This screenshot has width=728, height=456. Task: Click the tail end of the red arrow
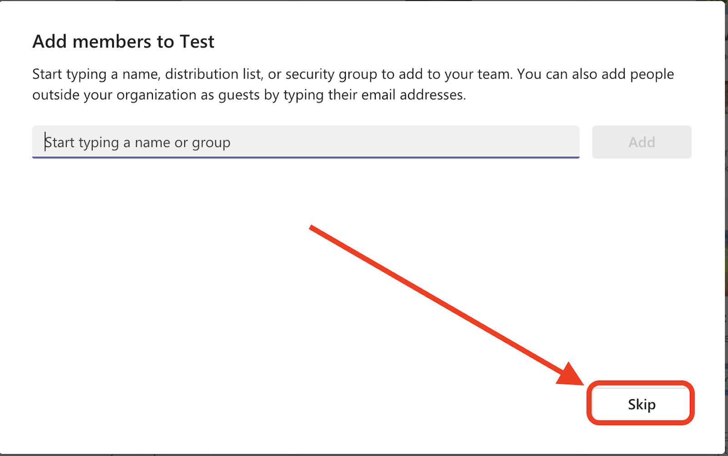(311, 227)
